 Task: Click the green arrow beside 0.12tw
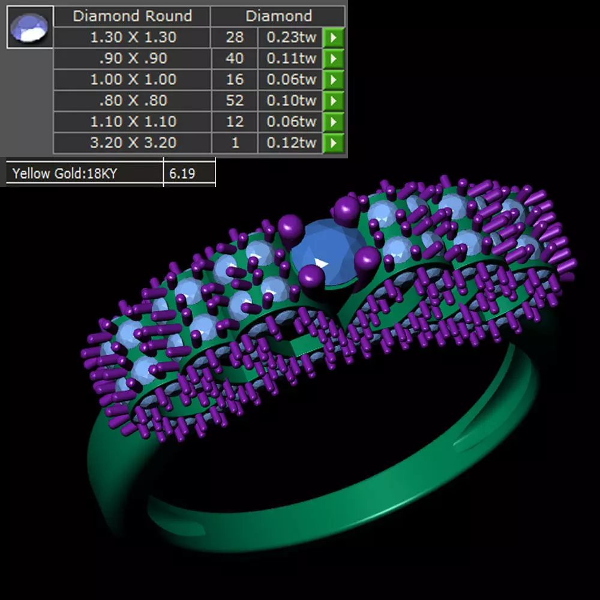(x=333, y=143)
